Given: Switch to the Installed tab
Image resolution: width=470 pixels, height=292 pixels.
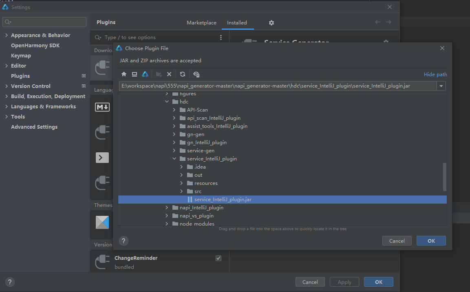Looking at the screenshot, I should pos(237,23).
